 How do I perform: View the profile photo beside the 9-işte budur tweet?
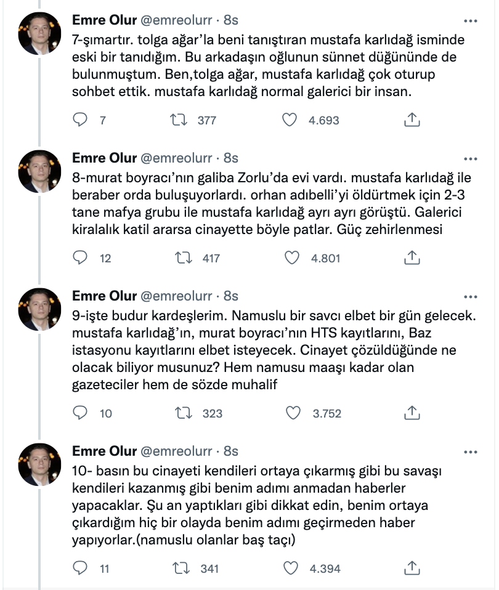point(39,309)
